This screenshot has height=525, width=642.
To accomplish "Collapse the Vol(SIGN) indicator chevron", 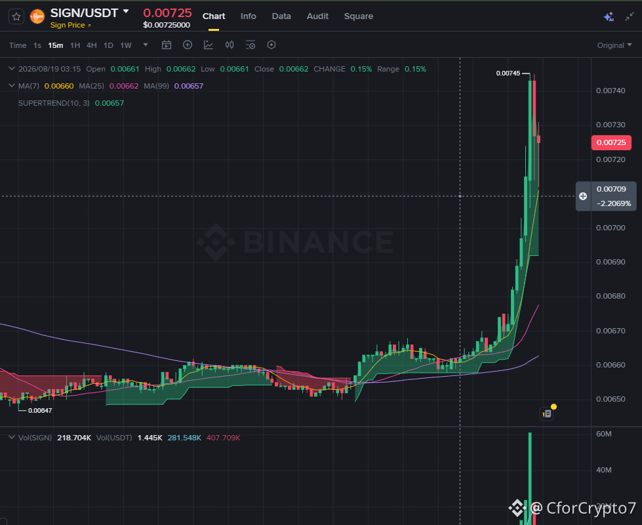I will tap(12, 438).
